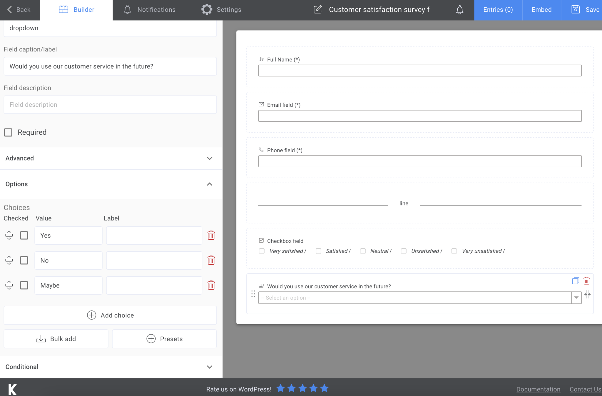Click the "Add choice" button
The image size is (602, 396).
[x=110, y=315]
